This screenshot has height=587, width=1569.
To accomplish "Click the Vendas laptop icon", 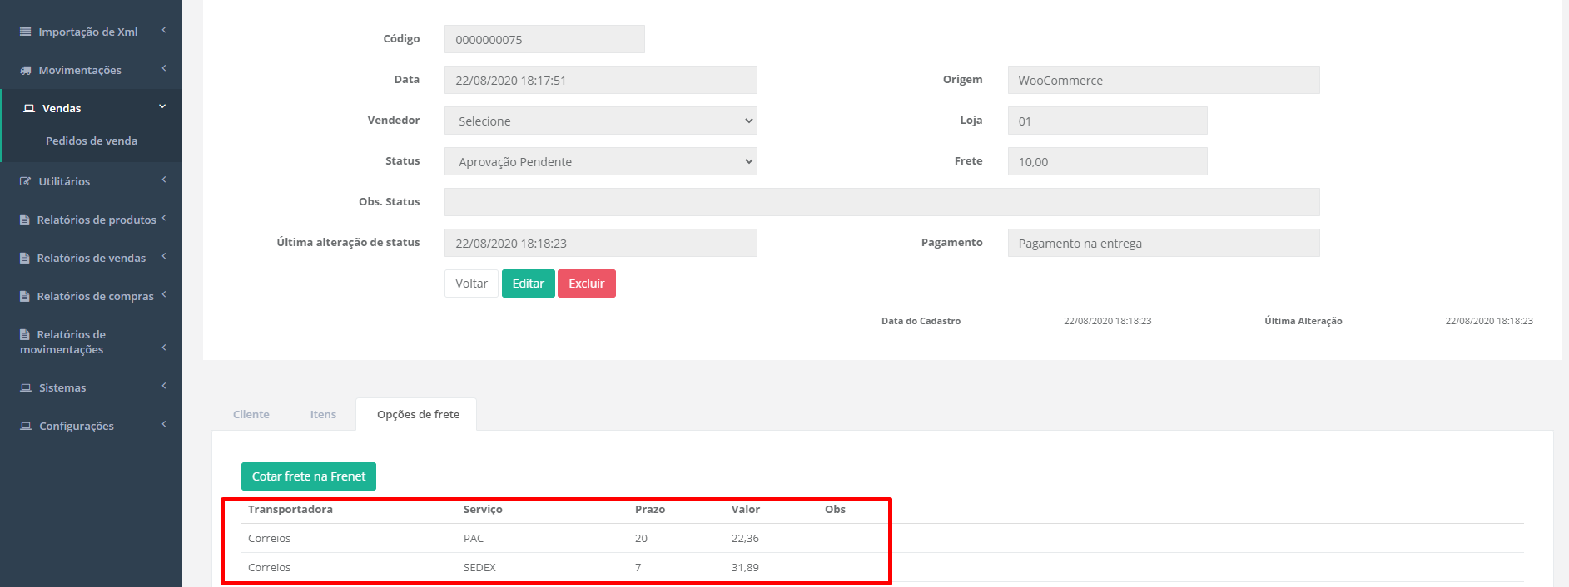I will click(x=29, y=108).
